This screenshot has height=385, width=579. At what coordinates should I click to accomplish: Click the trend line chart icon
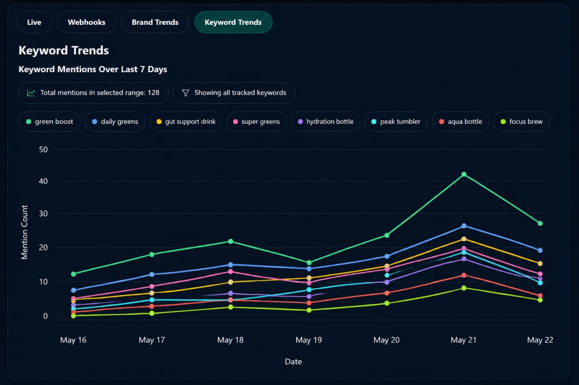[31, 93]
